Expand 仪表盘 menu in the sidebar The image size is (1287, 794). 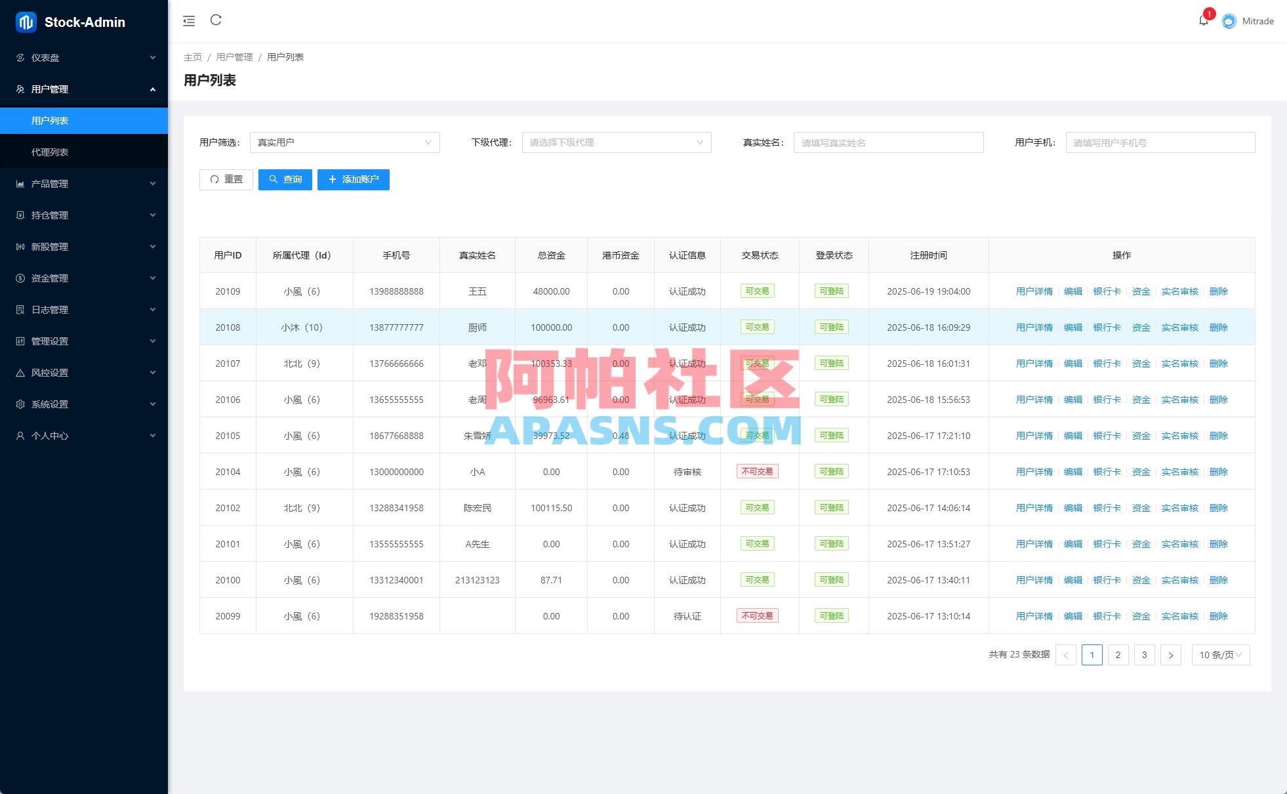[x=84, y=58]
